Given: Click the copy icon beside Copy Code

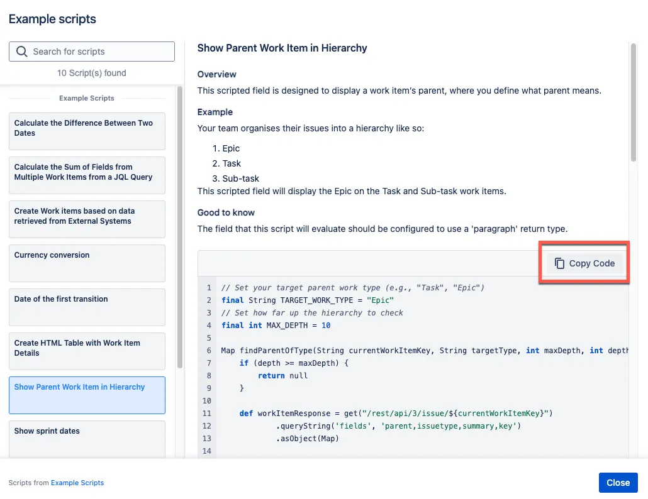Looking at the screenshot, I should click(559, 263).
